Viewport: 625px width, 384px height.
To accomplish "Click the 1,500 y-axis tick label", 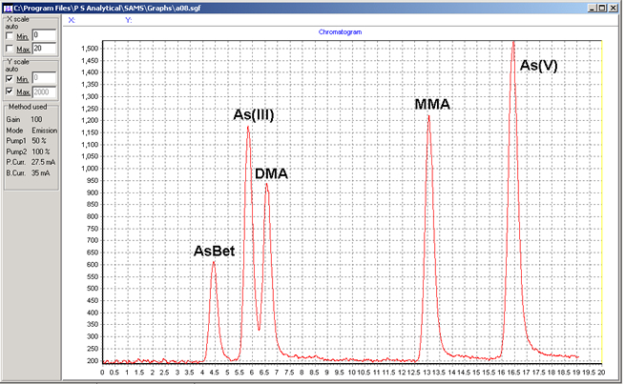I will coord(90,49).
